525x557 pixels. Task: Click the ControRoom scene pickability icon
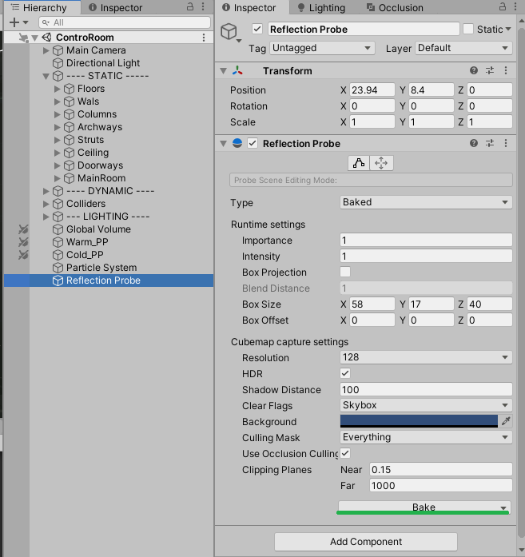(x=23, y=38)
